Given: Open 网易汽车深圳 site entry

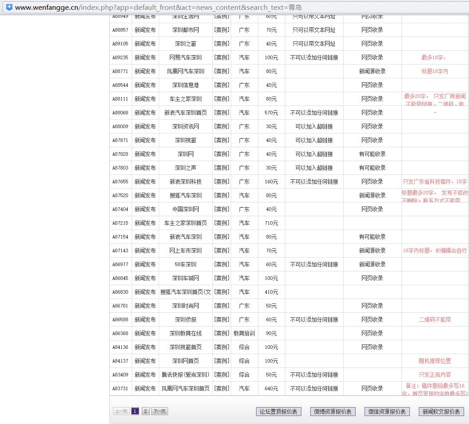Looking at the screenshot, I should tap(185, 57).
